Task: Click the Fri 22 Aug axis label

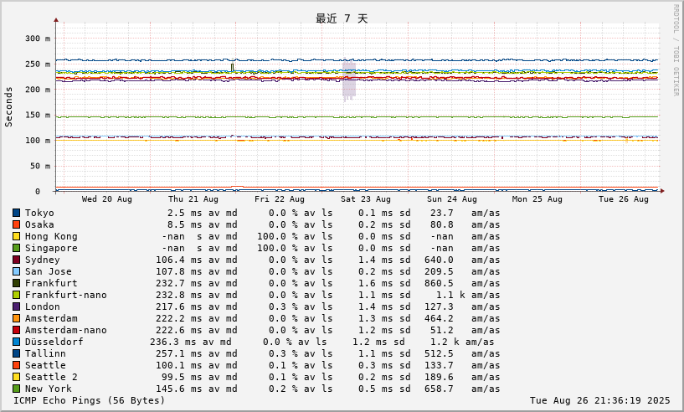Action: [279, 199]
